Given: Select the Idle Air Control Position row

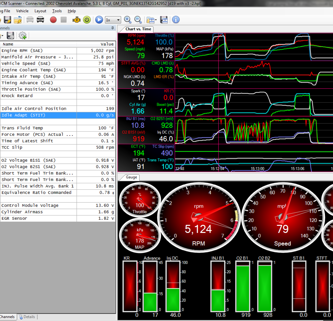Looking at the screenshot, I should 58,109.
